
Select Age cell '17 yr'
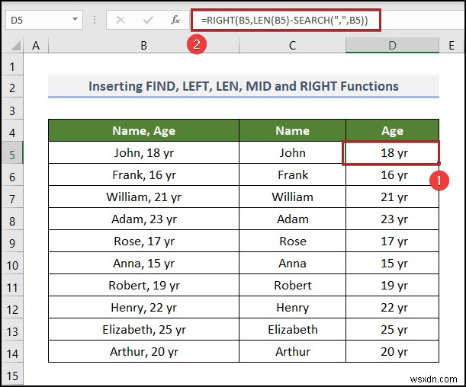tap(392, 241)
